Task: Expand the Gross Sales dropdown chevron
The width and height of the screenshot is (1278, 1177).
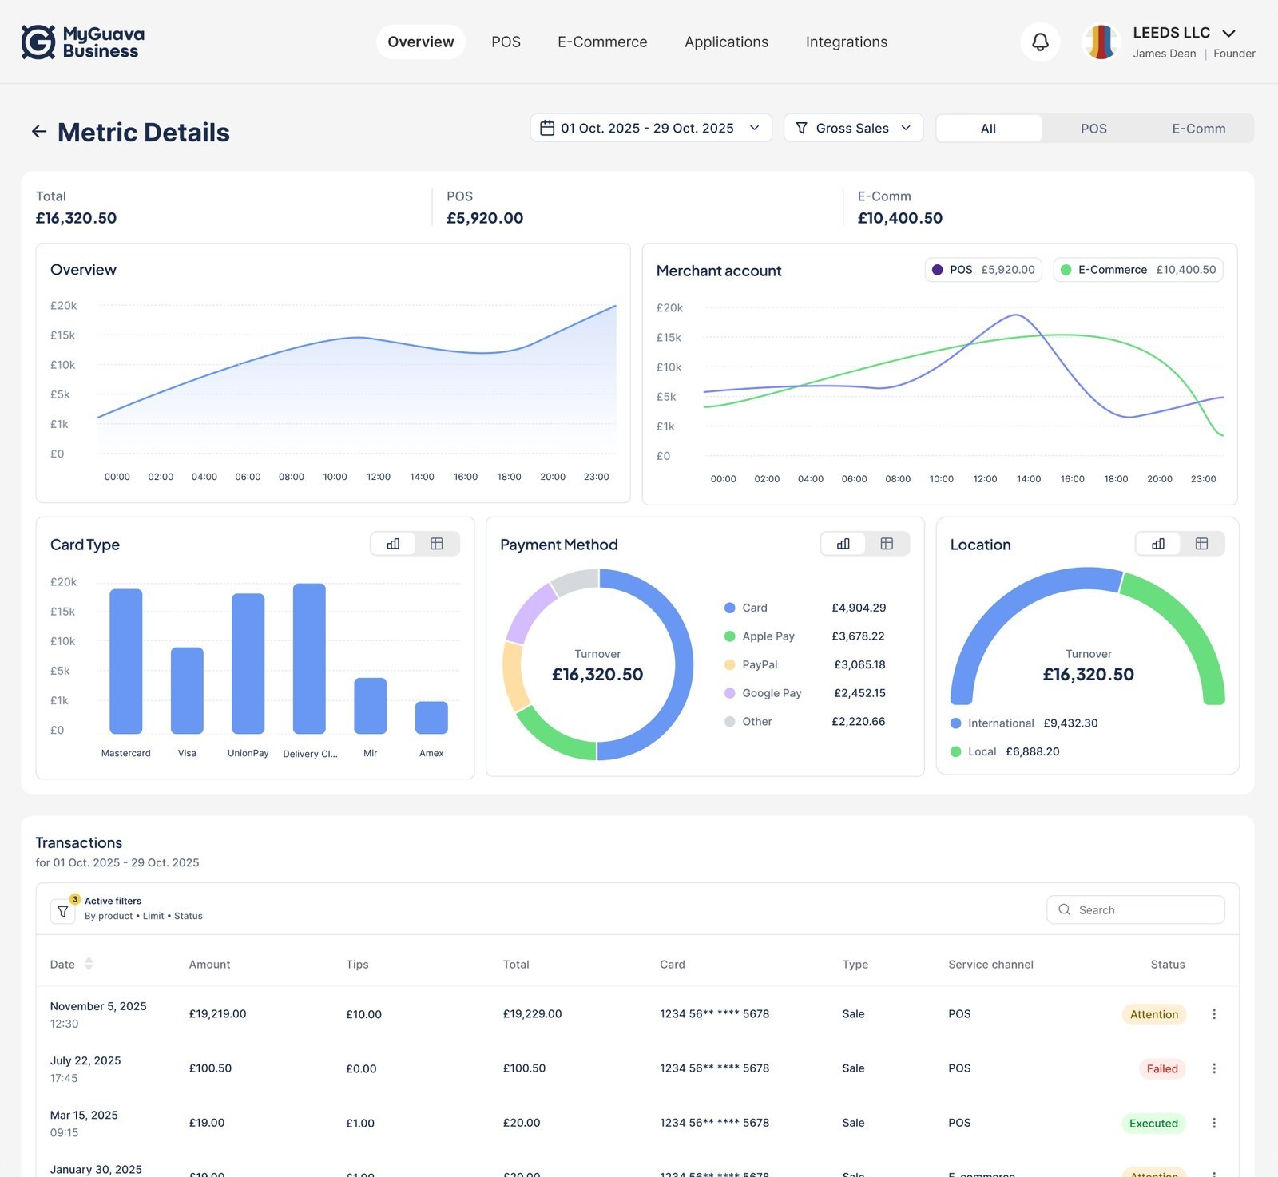Action: [906, 128]
